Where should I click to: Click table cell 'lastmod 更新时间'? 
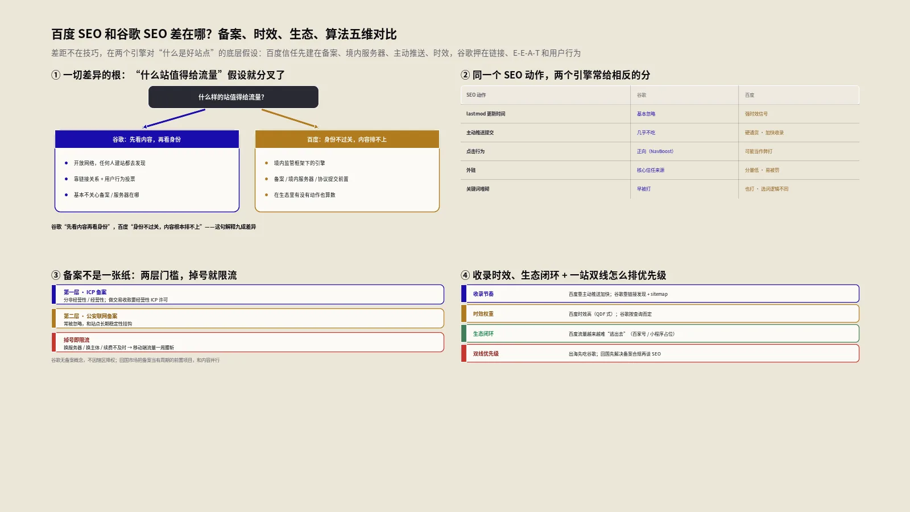[x=486, y=114]
